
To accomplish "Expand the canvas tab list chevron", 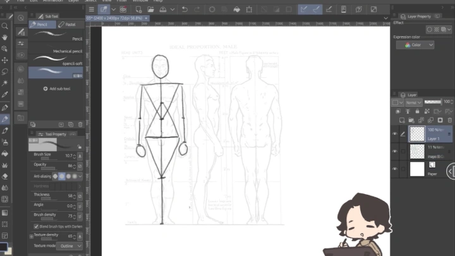I will tap(385, 18).
